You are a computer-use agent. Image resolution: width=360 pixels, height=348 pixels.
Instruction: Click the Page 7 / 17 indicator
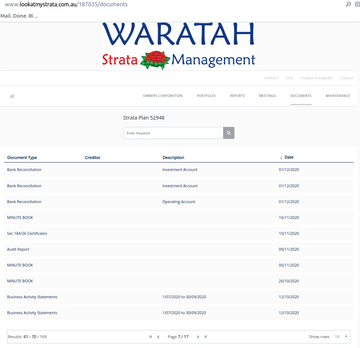coord(178,337)
